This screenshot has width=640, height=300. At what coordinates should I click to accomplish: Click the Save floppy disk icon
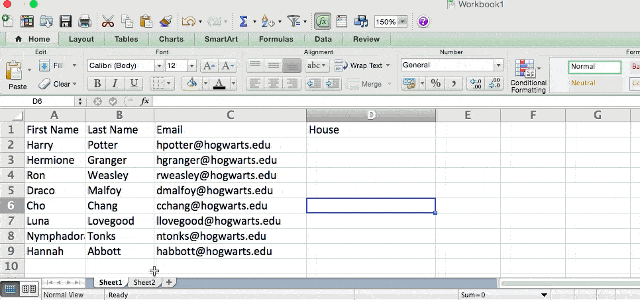tap(66, 21)
